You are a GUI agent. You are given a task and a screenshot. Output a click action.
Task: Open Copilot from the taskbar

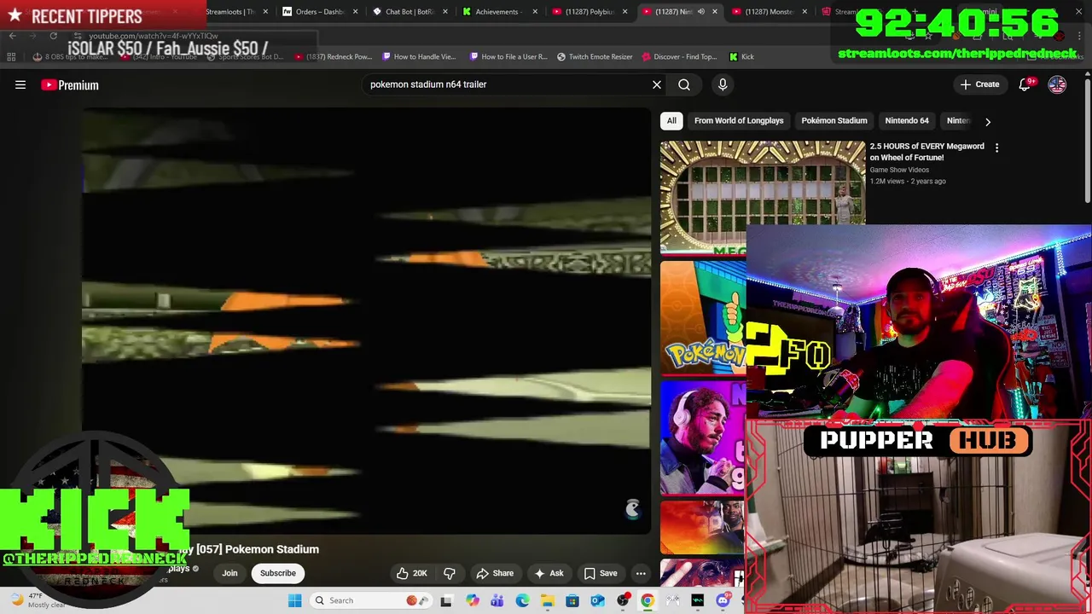point(472,600)
